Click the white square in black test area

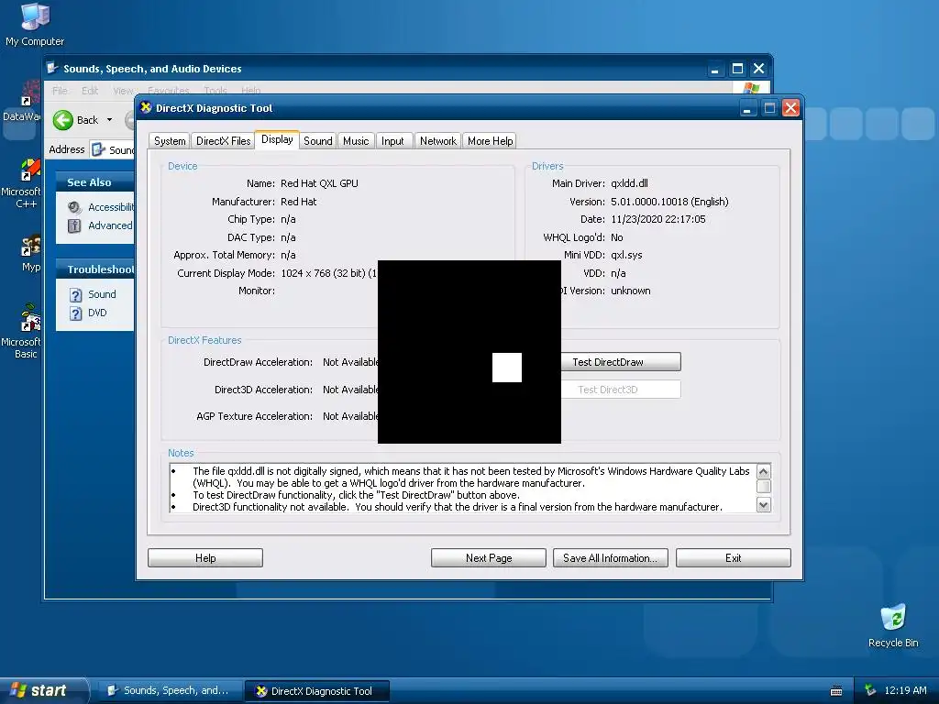(x=506, y=367)
